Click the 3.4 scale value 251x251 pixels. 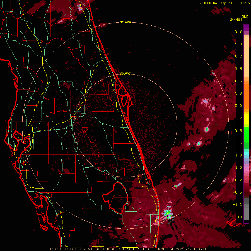238,131
